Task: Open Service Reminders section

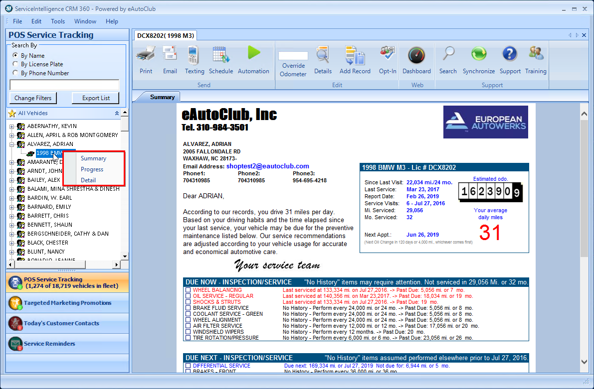Action: (x=67, y=344)
